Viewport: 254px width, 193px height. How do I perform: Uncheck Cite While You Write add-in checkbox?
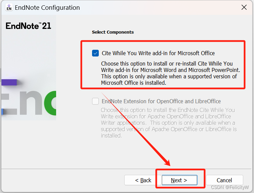click(x=95, y=53)
